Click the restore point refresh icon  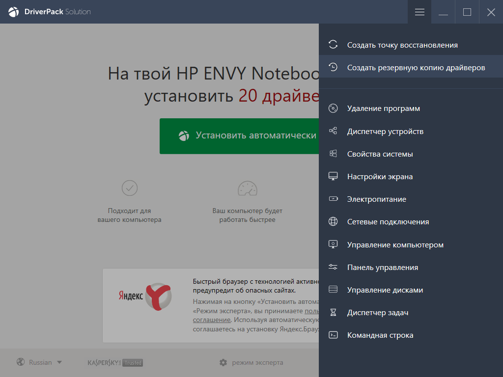pos(333,44)
